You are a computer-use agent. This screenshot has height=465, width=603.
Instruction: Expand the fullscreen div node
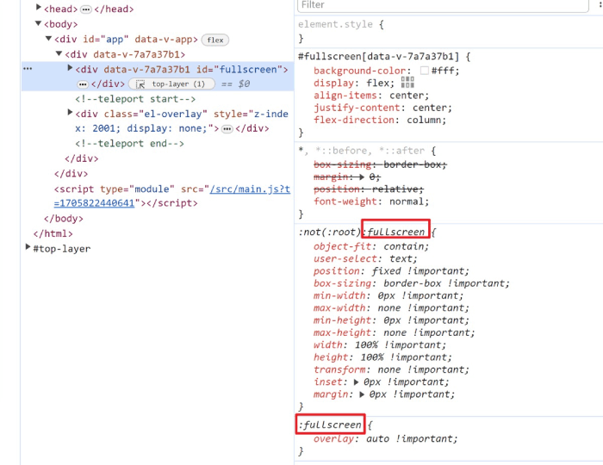tap(70, 68)
